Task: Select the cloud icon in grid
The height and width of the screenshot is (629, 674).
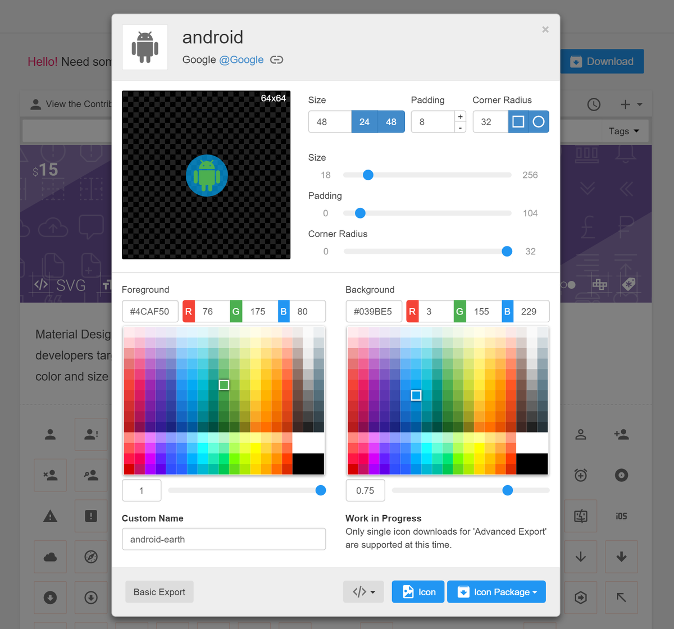Action: [51, 557]
